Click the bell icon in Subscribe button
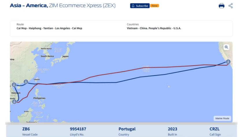 [x=133, y=6]
